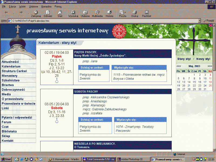The width and height of the screenshot is (216, 162).
Task: Open the Edycja menu
Action: (x=12, y=6)
